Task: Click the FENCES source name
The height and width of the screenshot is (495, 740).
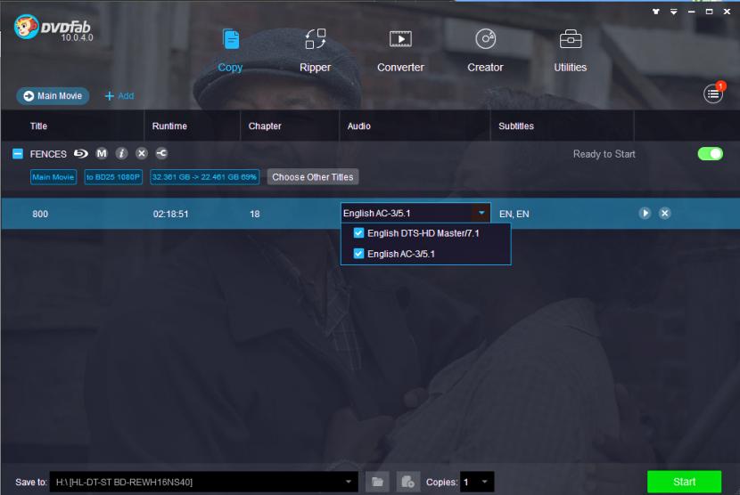Action: (48, 154)
